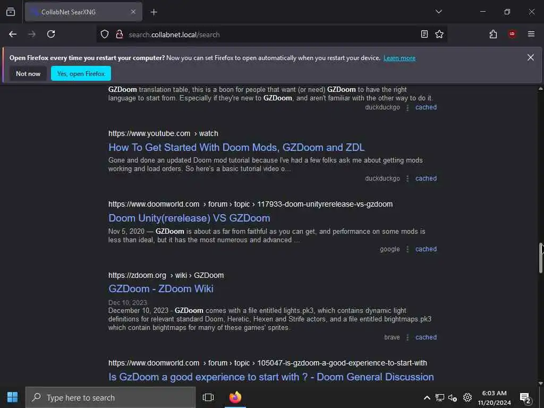Click scrollbar up arrow

point(540,89)
